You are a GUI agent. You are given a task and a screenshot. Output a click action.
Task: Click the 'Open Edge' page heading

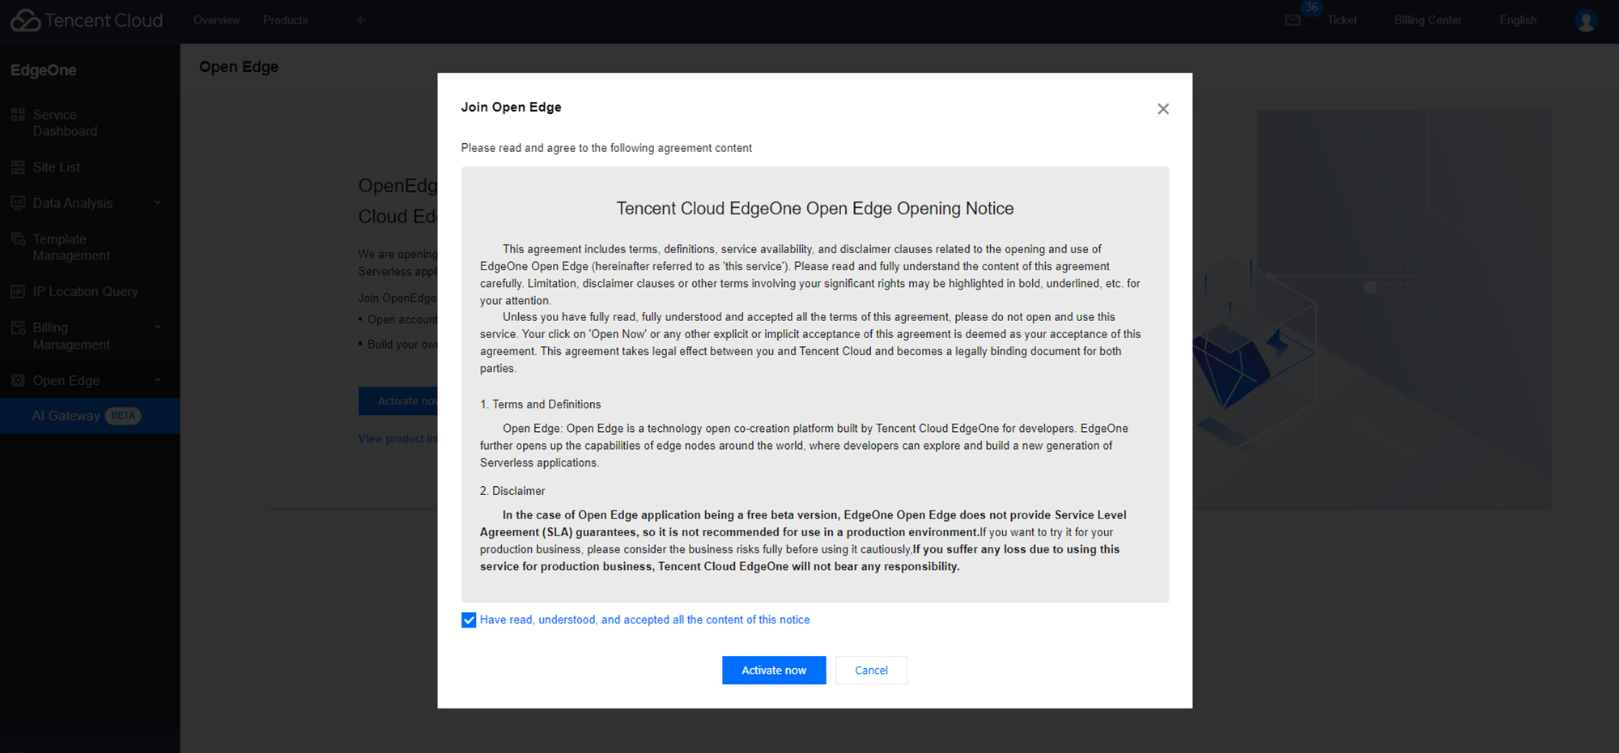(239, 67)
